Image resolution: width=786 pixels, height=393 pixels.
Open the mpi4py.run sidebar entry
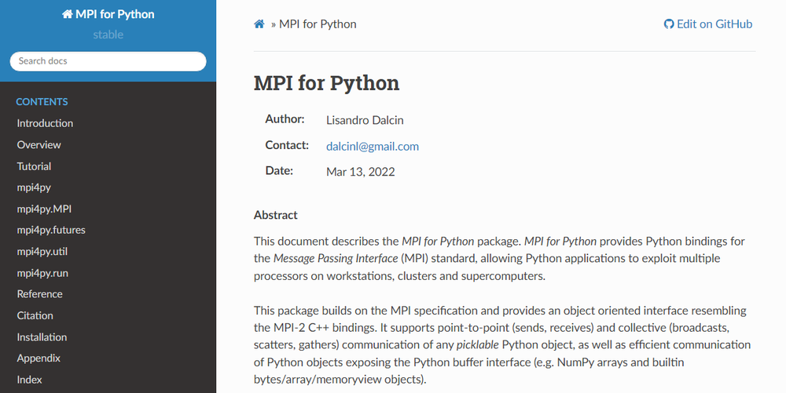tap(42, 273)
